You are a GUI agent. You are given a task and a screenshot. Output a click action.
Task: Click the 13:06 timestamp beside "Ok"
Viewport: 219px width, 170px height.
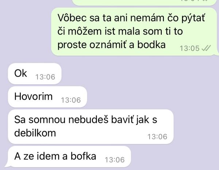click(x=45, y=77)
